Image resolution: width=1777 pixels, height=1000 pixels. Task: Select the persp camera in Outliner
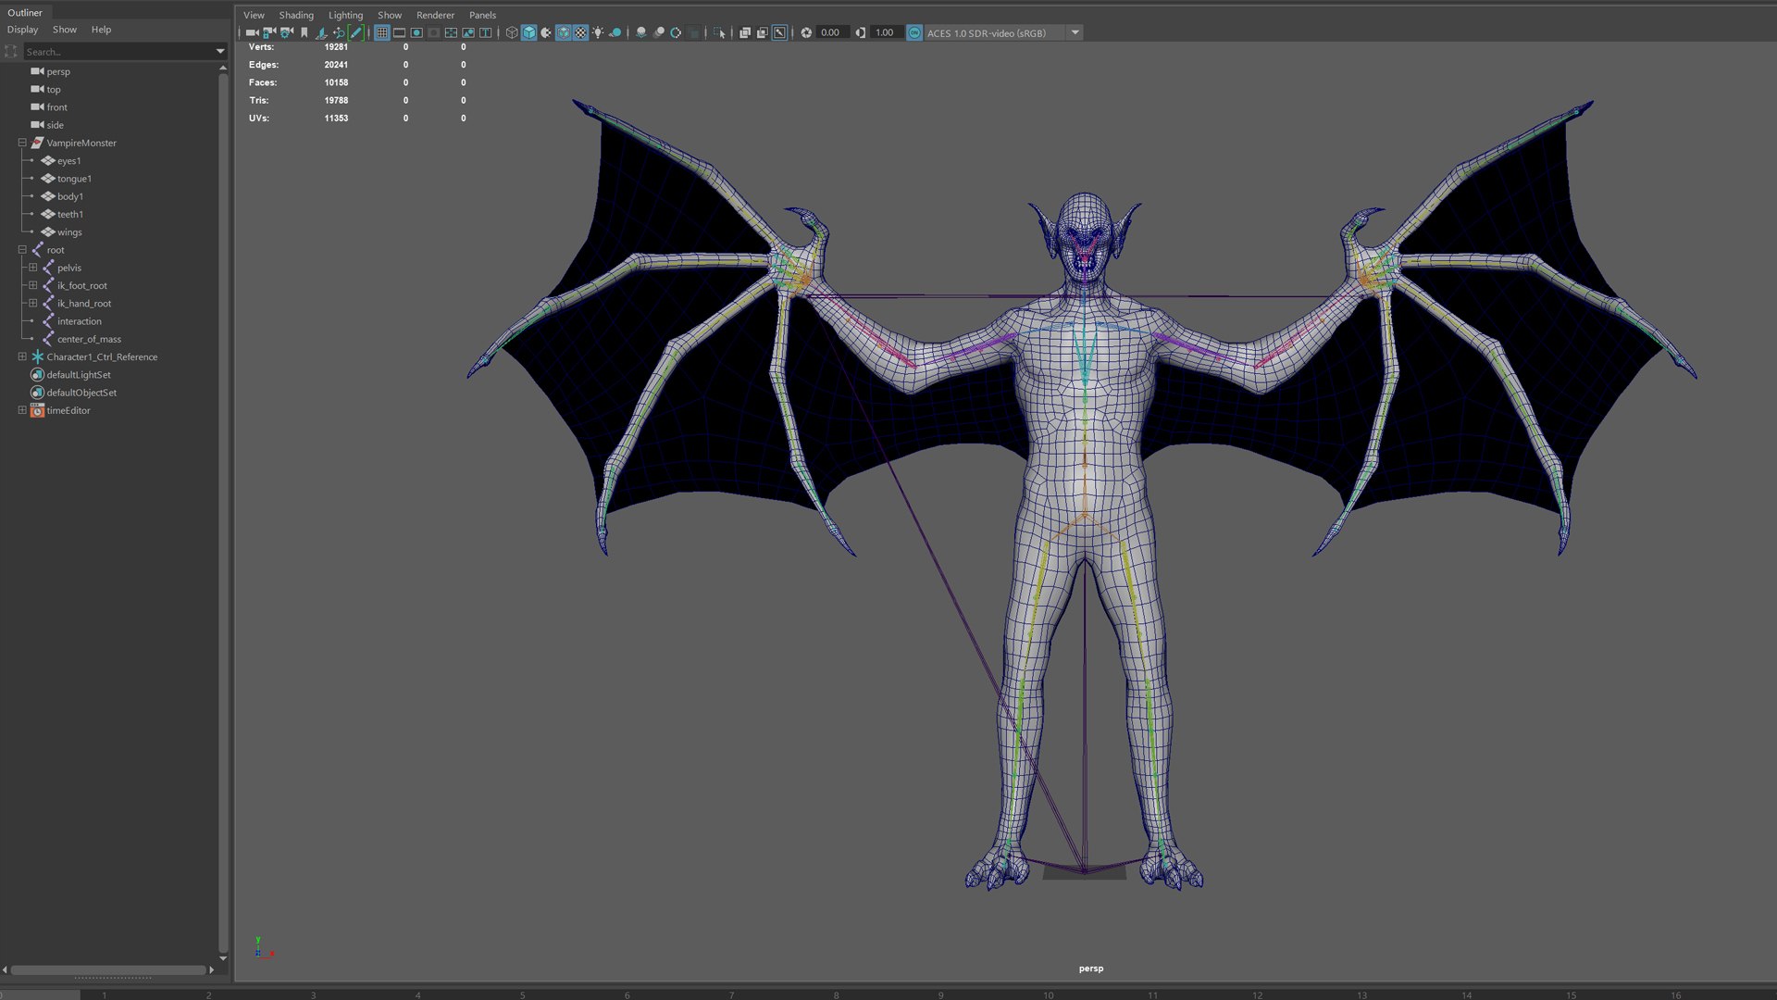click(x=58, y=71)
